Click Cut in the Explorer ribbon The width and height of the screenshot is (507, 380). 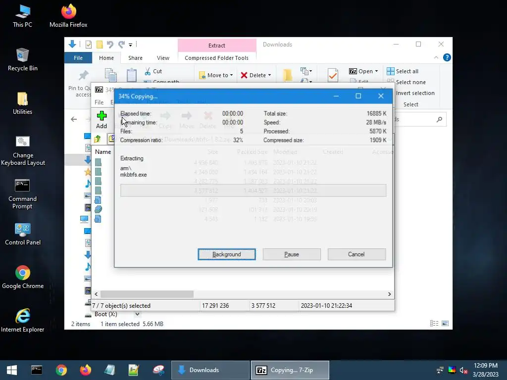[153, 71]
